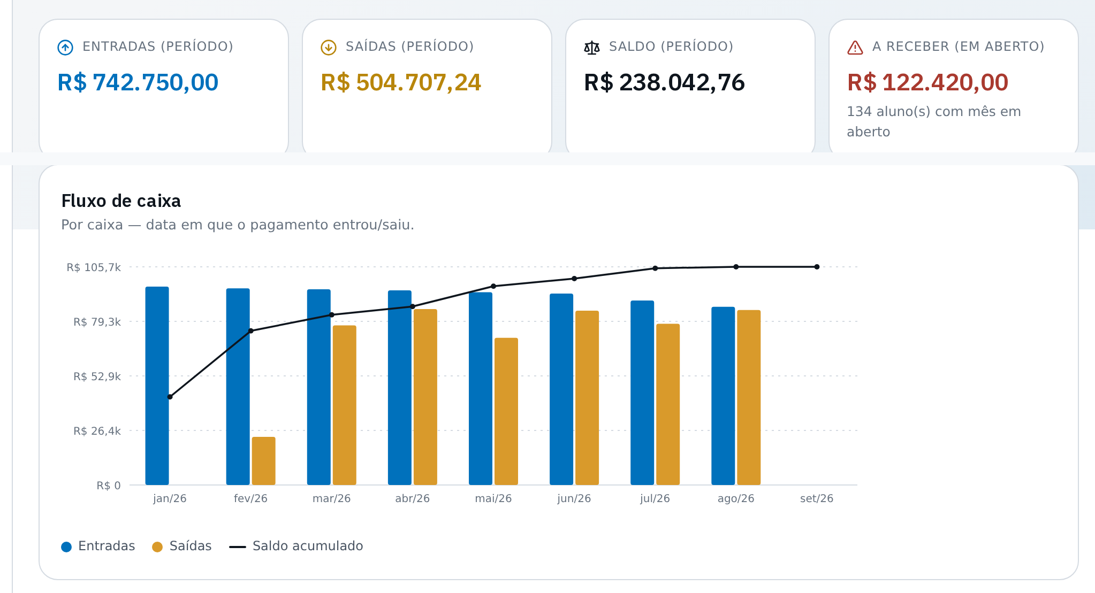Click the R$ 52,9k y-axis label

coord(97,376)
